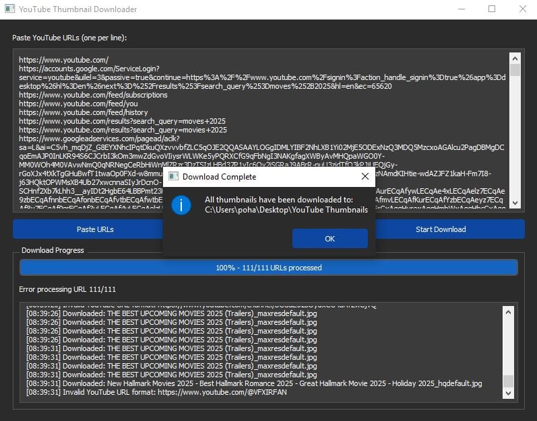This screenshot has height=421, width=537.
Task: Click the New Hallmark Movies 2025 log line
Action: tap(254, 384)
